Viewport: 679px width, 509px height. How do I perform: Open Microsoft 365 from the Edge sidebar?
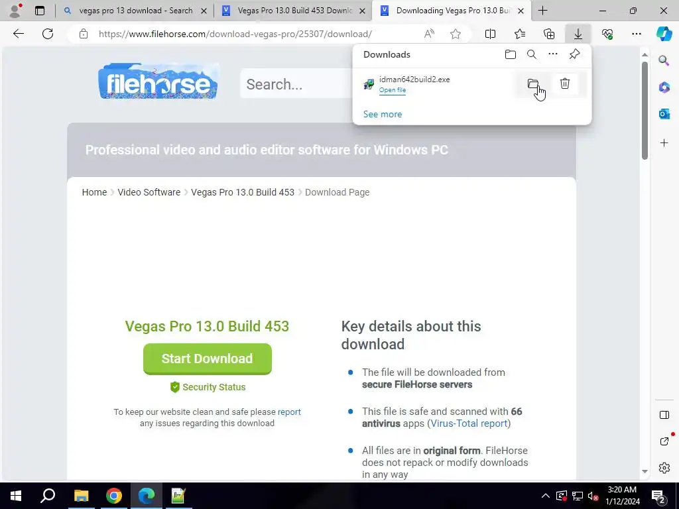pos(664,87)
